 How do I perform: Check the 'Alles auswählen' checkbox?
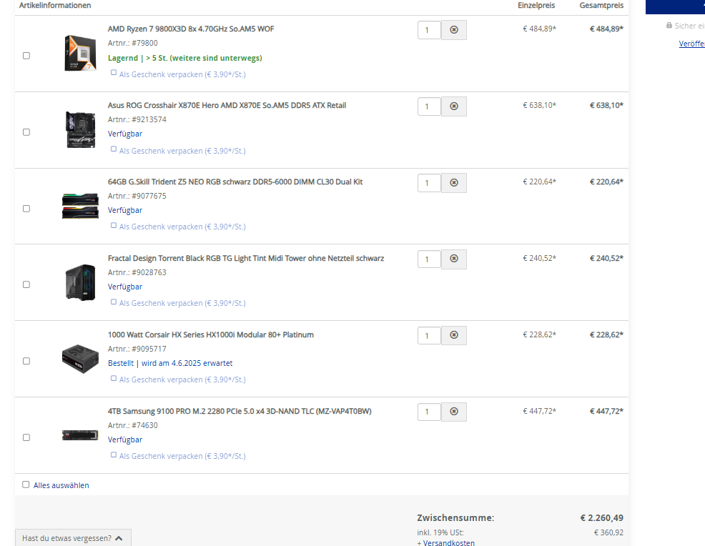26,484
